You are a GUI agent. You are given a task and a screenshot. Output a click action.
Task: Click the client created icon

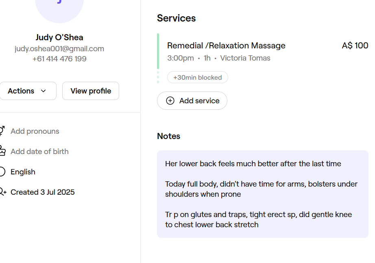click(2, 192)
